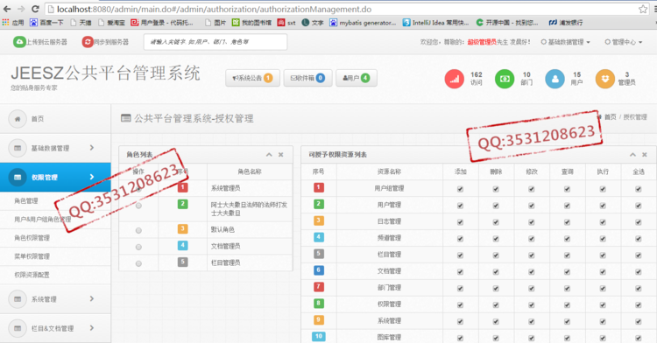Viewport: 657px width, 343px height.
Task: Click the round icon beside 系统管理
Action: [18, 299]
